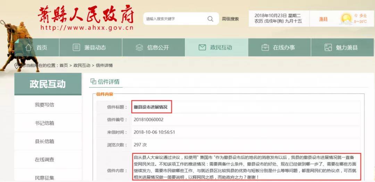Screen dimensions: 375x182
Task: Click the envelope icon beside 政民互动
Action: [202, 48]
